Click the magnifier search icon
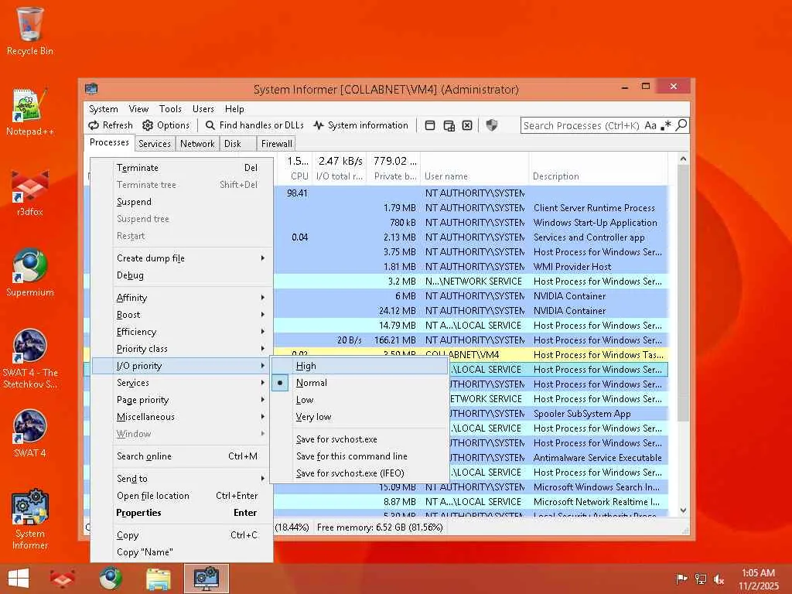Viewport: 792px width, 594px height. pos(681,125)
